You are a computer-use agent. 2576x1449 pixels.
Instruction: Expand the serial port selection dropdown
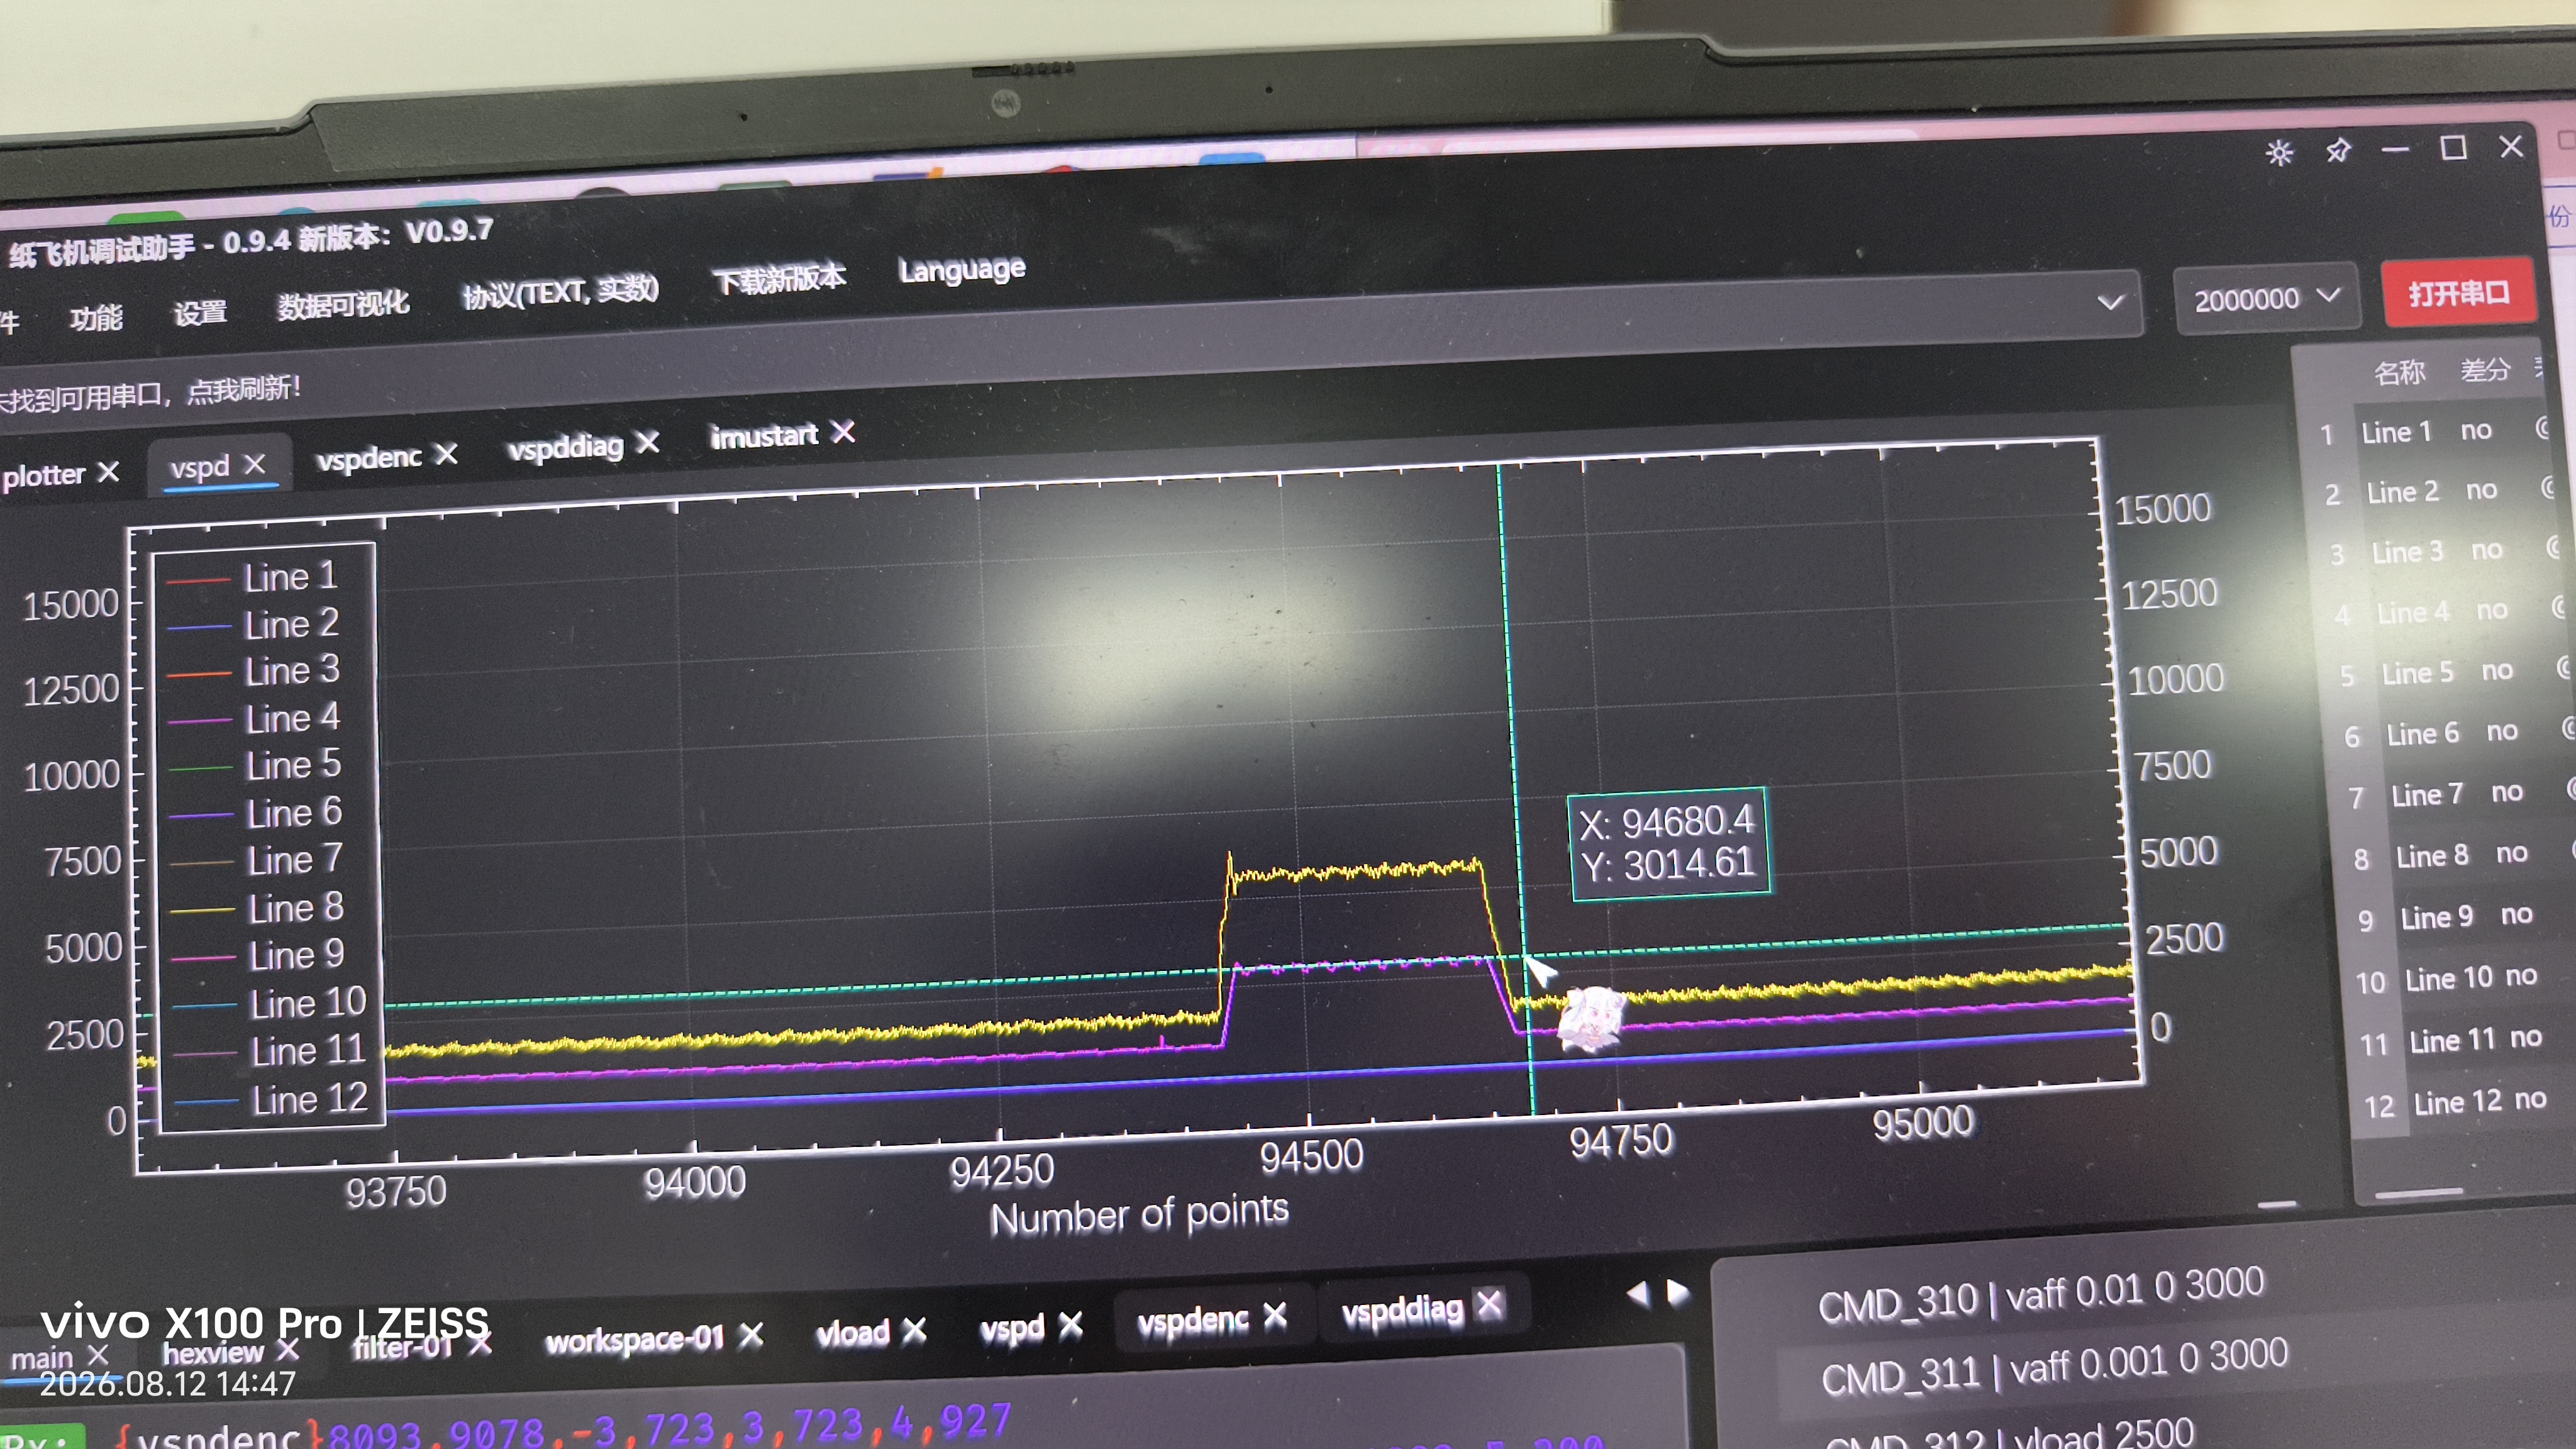point(2110,301)
